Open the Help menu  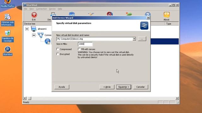[60, 9]
